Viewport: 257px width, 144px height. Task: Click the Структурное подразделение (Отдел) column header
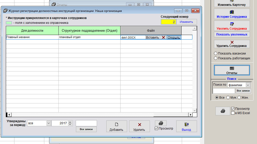tap(89, 30)
